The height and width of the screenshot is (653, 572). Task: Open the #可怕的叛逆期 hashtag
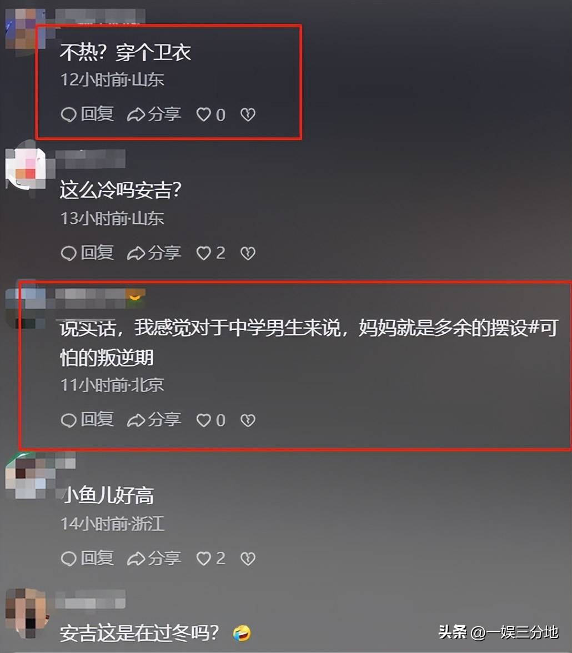click(x=309, y=343)
